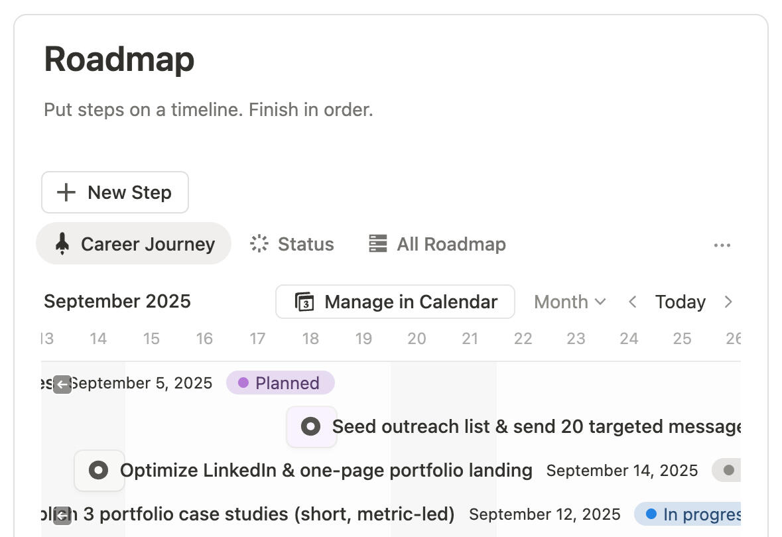Click the Planned status tag
The height and width of the screenshot is (537, 782).
click(x=280, y=383)
